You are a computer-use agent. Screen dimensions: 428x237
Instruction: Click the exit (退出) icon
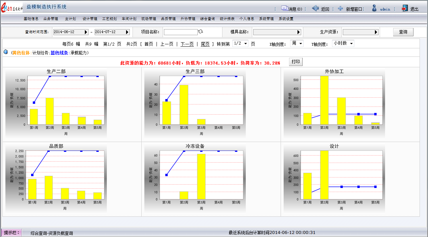coord(404,8)
